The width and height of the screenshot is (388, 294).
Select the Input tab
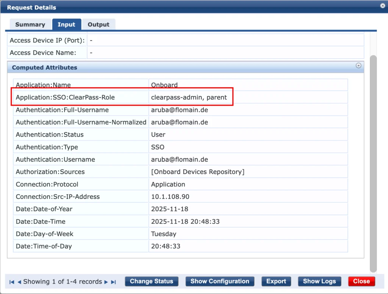point(67,24)
